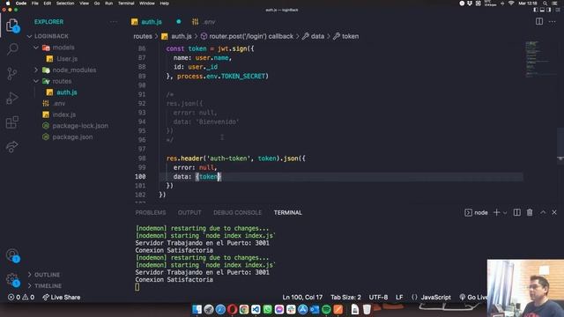The height and width of the screenshot is (317, 564).
Task: Open the Run and Debug view
Action: click(x=12, y=98)
